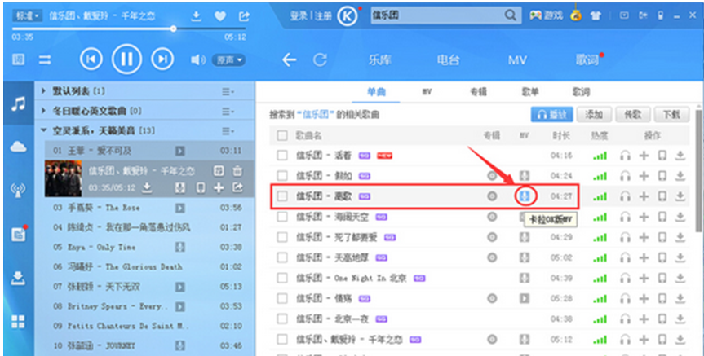Viewport: 704px width, 356px height.
Task: Switch to the 乐库 section
Action: pyautogui.click(x=379, y=59)
